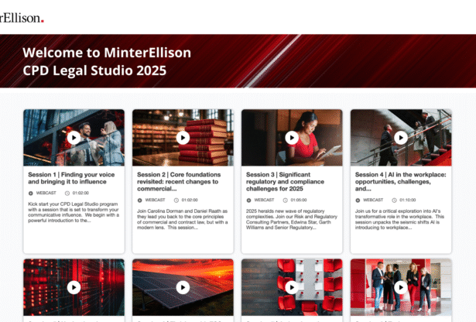Viewport: 476px width, 322px height.
Task: Play the solar panel sunset video
Action: [183, 287]
